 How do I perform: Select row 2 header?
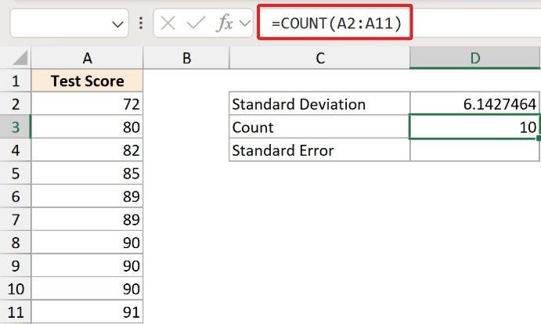[15, 104]
